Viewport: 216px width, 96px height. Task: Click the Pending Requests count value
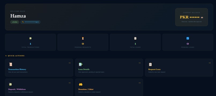83,44
